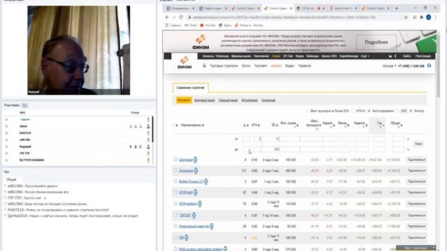Clear the first filter row with its orange X
This screenshot has height=251, width=447.
(x=408, y=139)
